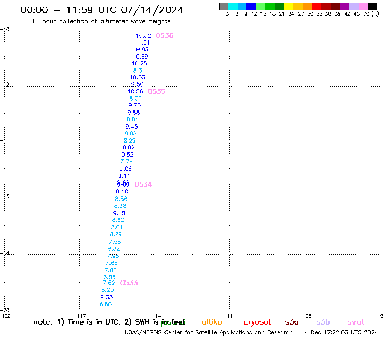Click the NOAA/NESDIS Center footer text

[x=209, y=332]
